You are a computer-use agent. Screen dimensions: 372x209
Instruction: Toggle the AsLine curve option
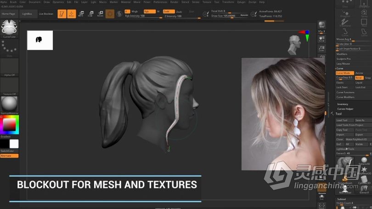[359, 73]
